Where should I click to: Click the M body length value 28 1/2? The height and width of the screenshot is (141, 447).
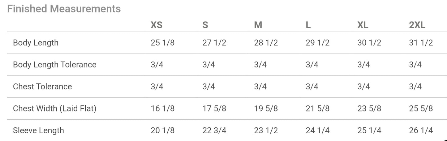[266, 43]
